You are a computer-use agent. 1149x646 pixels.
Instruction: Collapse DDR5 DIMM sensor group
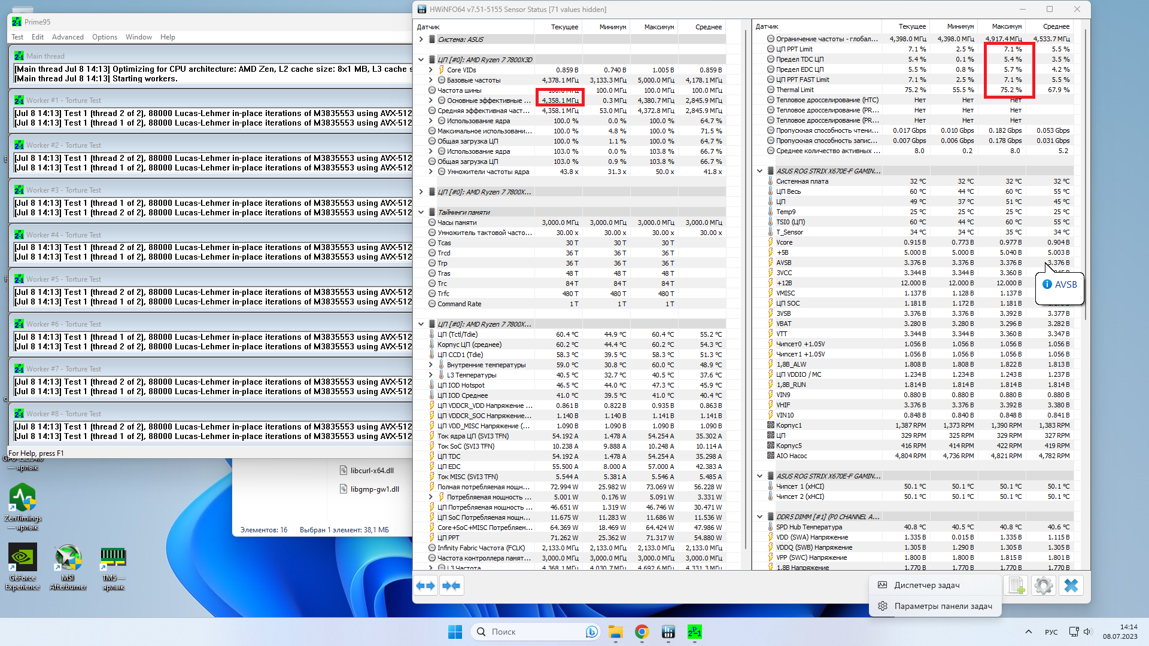click(760, 517)
